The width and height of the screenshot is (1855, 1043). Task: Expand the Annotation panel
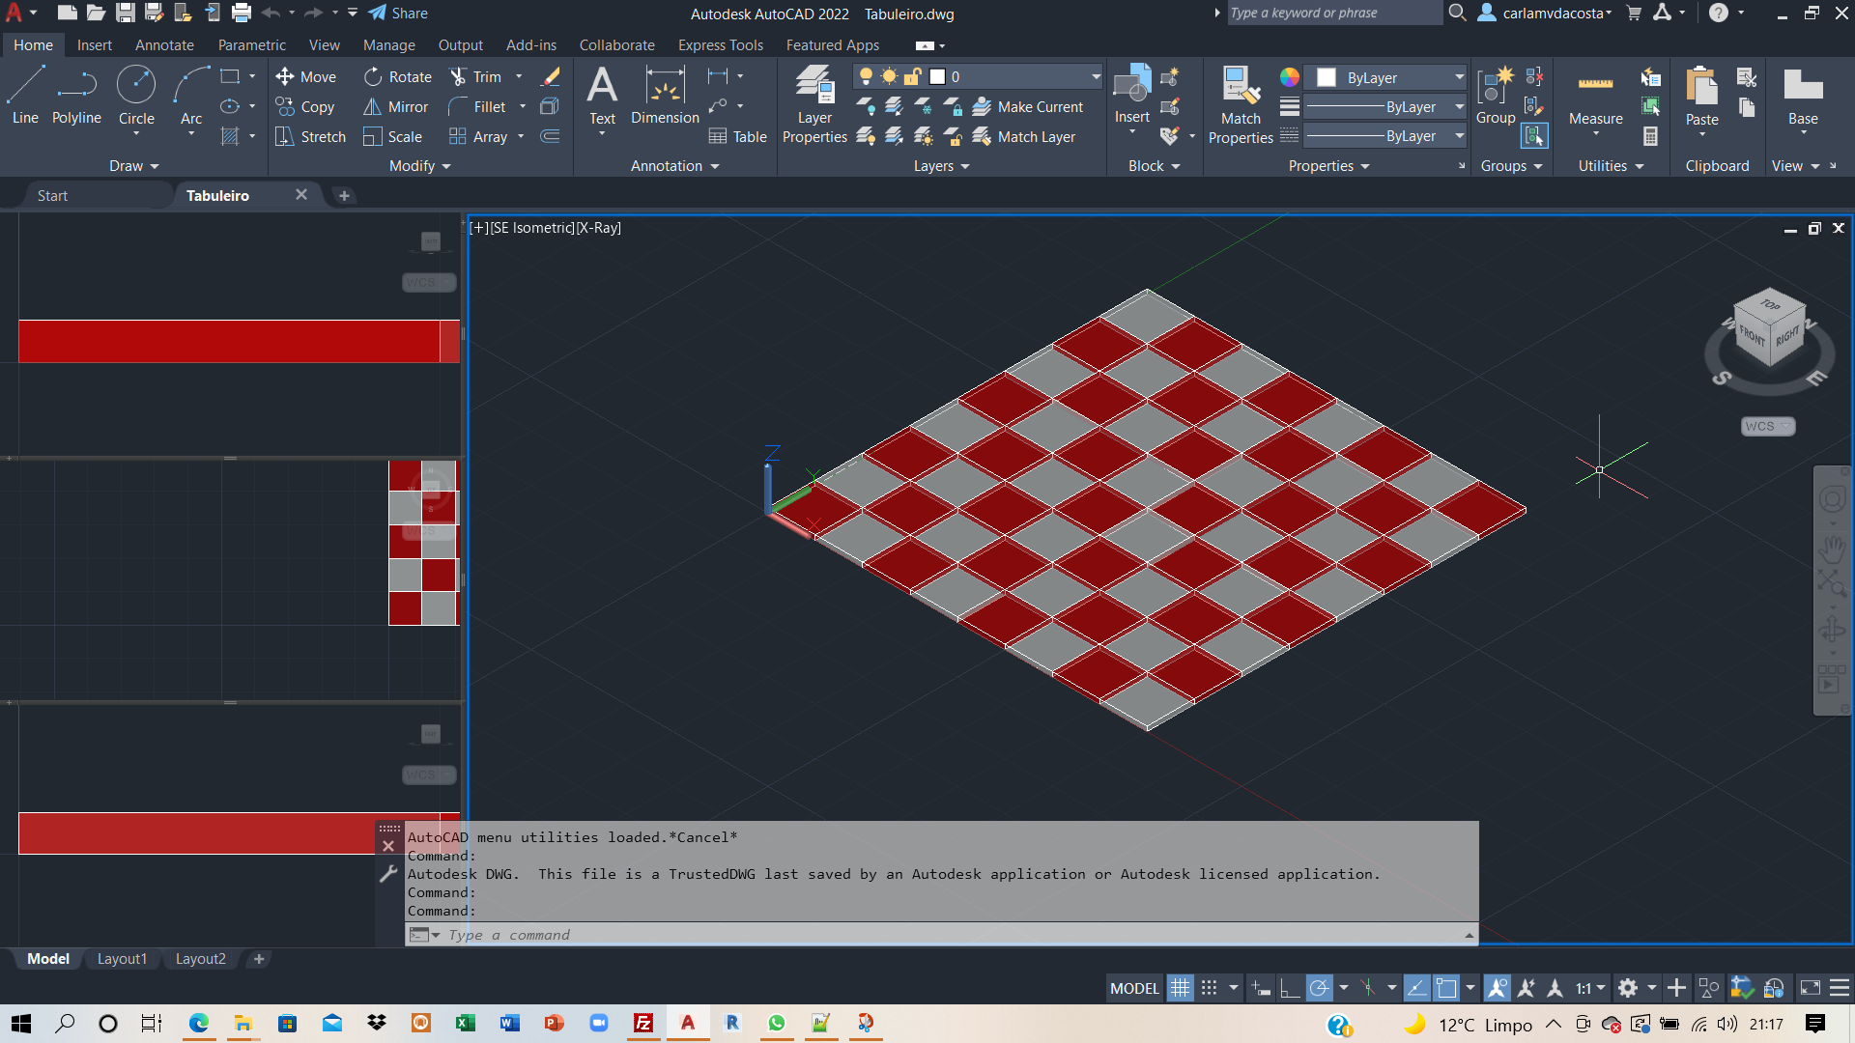point(675,166)
